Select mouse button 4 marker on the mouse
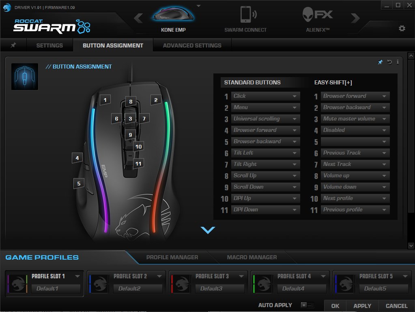 point(77,158)
